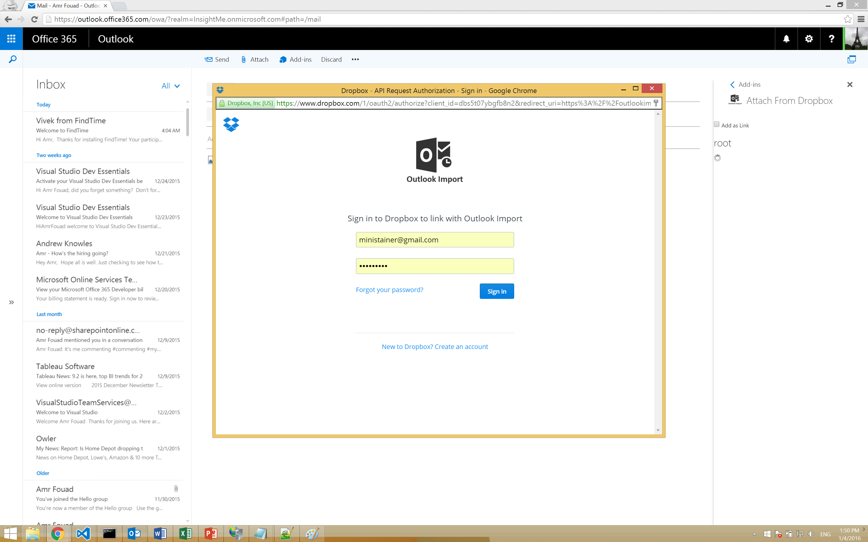
Task: Click the Dropbox logo in the sign-in page
Action: (x=231, y=124)
